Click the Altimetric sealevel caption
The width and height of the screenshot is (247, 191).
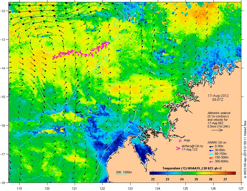pyautogui.click(x=219, y=113)
